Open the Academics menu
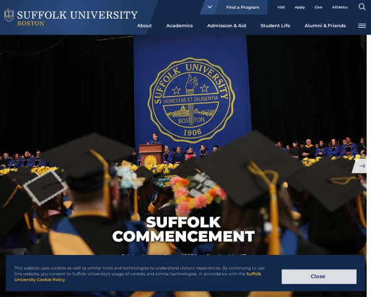 pos(179,25)
